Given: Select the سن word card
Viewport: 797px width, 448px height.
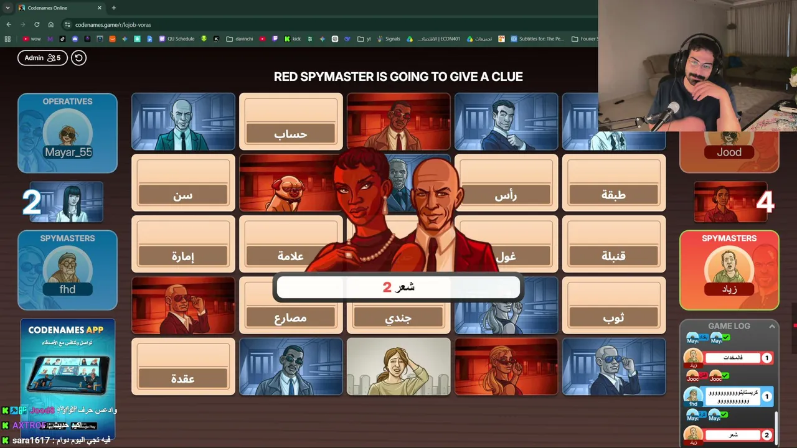Looking at the screenshot, I should 183,183.
